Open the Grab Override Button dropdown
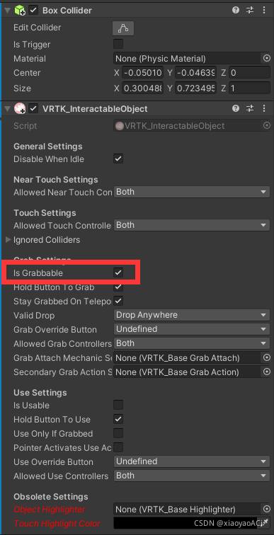274x535 pixels. [191, 329]
